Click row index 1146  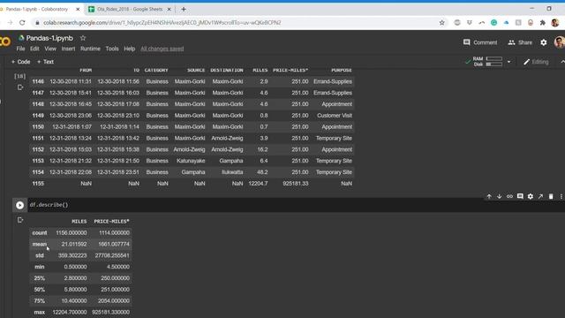click(x=38, y=81)
